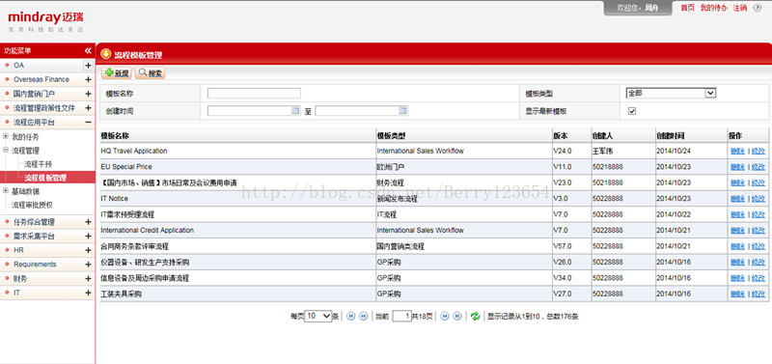The width and height of the screenshot is (772, 364).
Task: Click the current page number field
Action: click(401, 317)
